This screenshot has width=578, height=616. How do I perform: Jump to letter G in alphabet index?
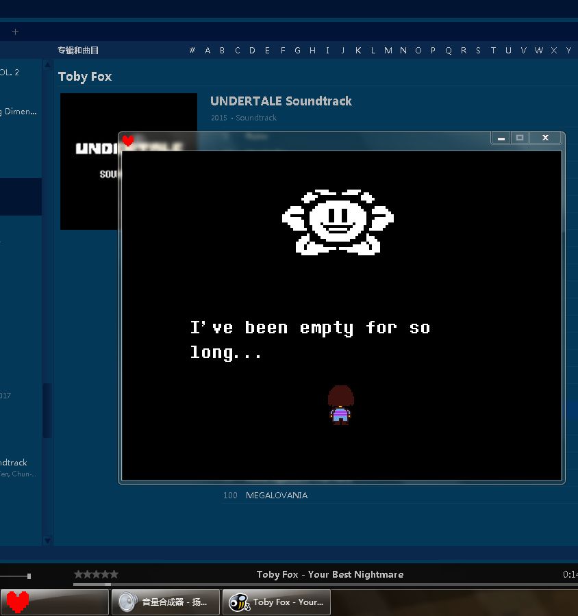tap(298, 50)
